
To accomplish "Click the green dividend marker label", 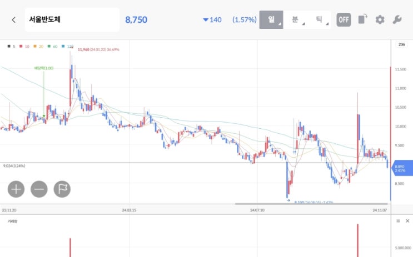I will [44, 68].
